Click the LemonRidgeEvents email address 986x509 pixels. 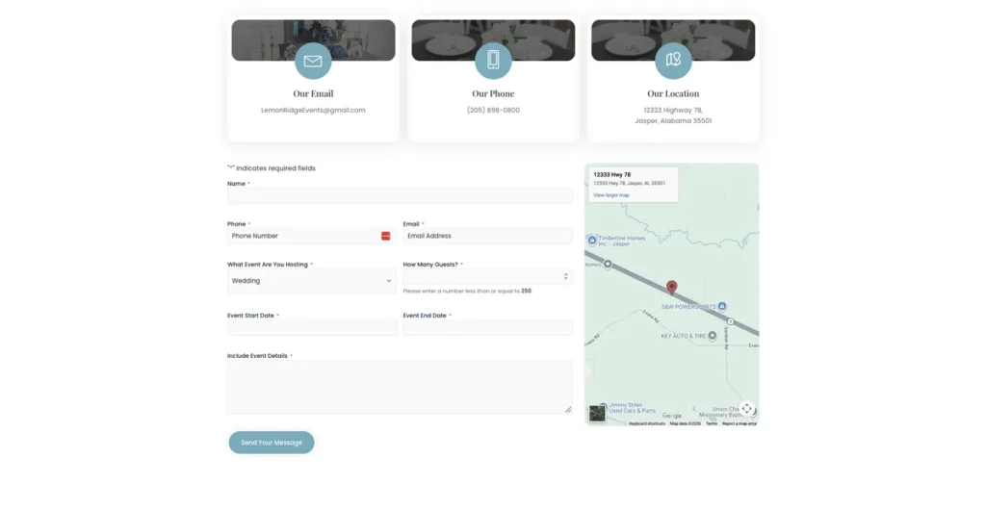(x=313, y=111)
